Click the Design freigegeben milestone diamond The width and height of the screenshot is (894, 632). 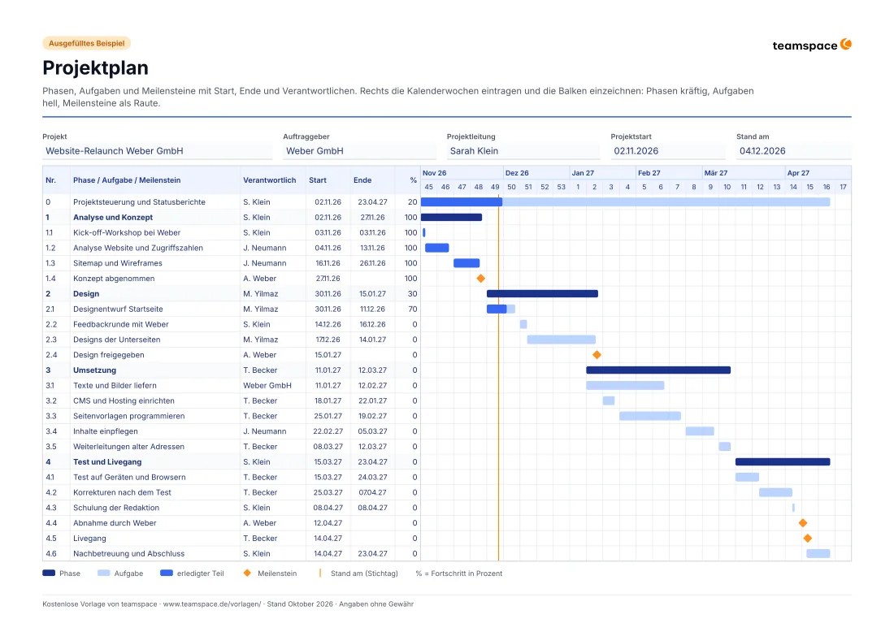pyautogui.click(x=597, y=355)
